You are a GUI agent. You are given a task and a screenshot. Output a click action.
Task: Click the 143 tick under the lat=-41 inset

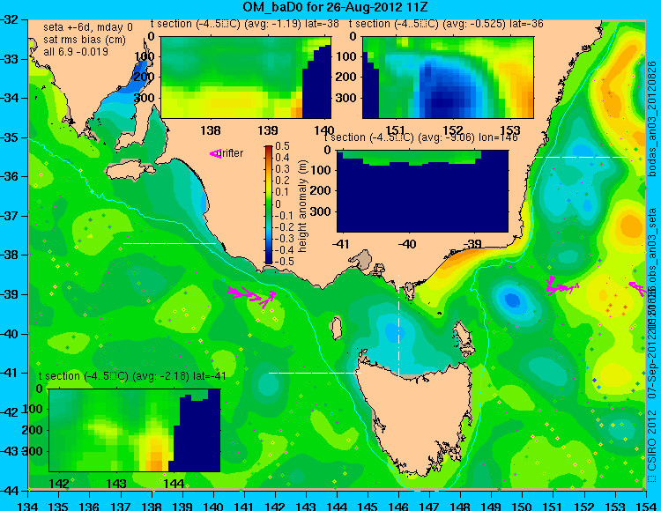tap(116, 484)
